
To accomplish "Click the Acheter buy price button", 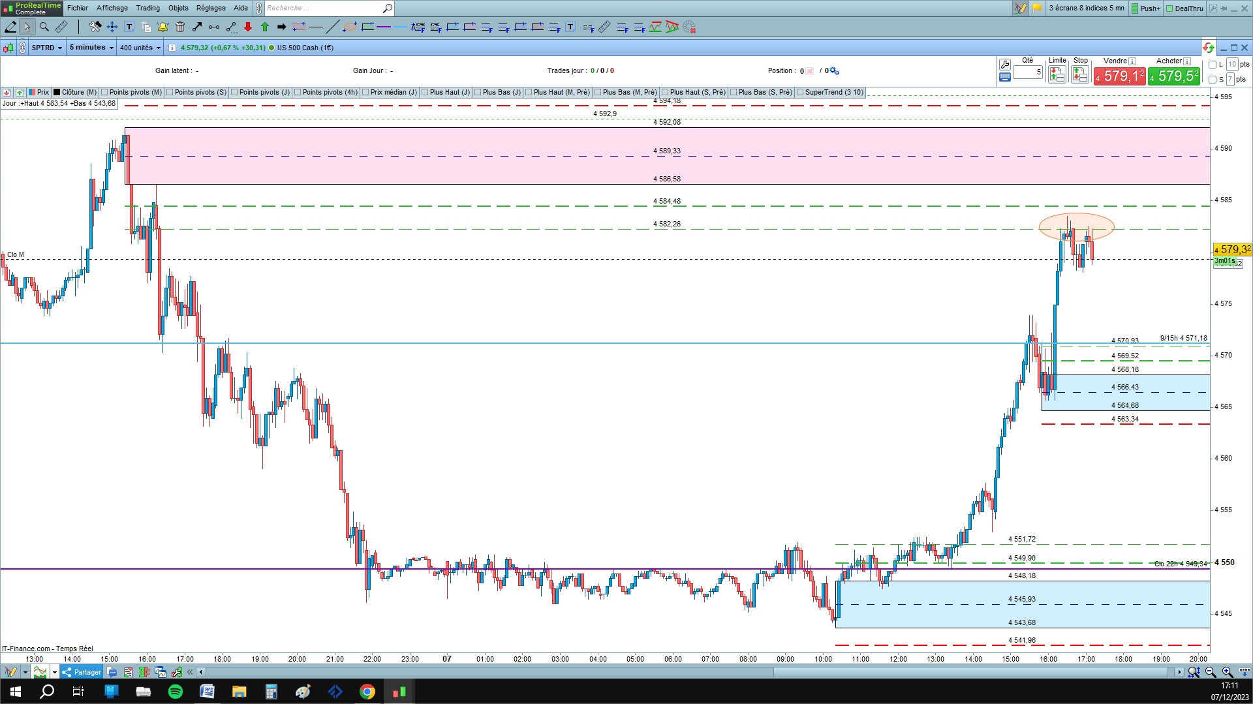I will [1174, 76].
